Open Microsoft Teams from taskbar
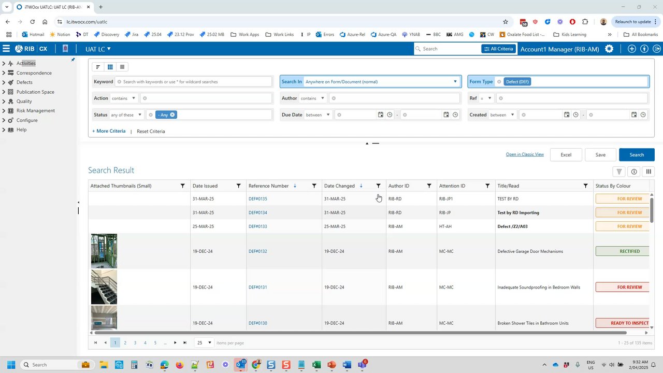 [x=362, y=365]
